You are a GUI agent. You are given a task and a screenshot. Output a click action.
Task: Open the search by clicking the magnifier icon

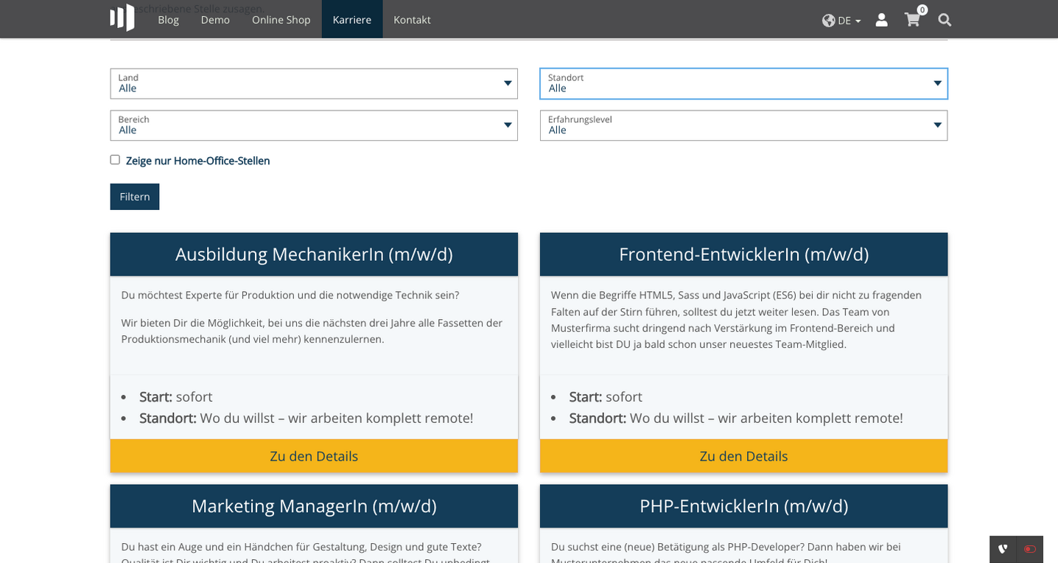pyautogui.click(x=944, y=20)
